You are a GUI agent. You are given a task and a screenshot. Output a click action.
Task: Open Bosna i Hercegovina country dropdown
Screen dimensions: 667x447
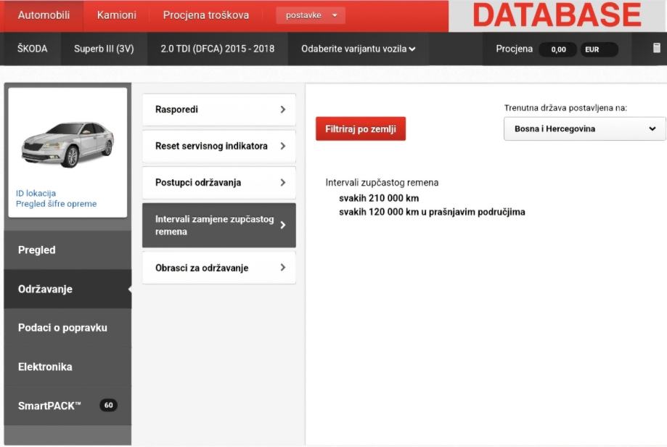(584, 129)
